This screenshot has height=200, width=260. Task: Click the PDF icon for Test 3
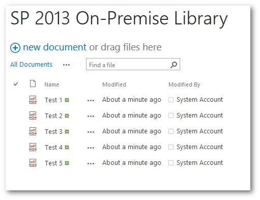pos(33,131)
